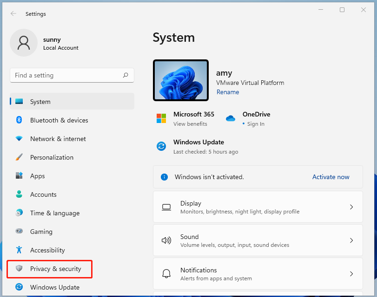
Task: Click the Accounts person icon
Action: pyautogui.click(x=19, y=194)
